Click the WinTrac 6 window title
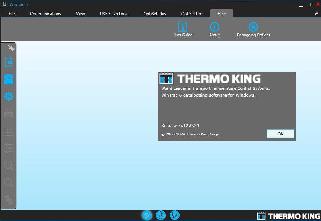This screenshot has height=221, width=321. [18, 4]
